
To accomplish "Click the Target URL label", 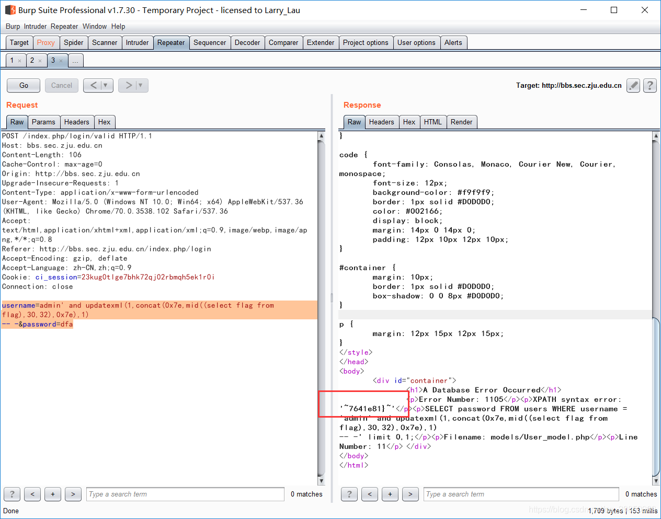I will 569,86.
